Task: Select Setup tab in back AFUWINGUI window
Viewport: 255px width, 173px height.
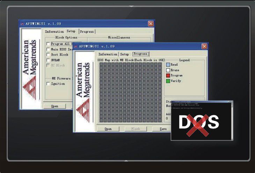Action: (71, 31)
